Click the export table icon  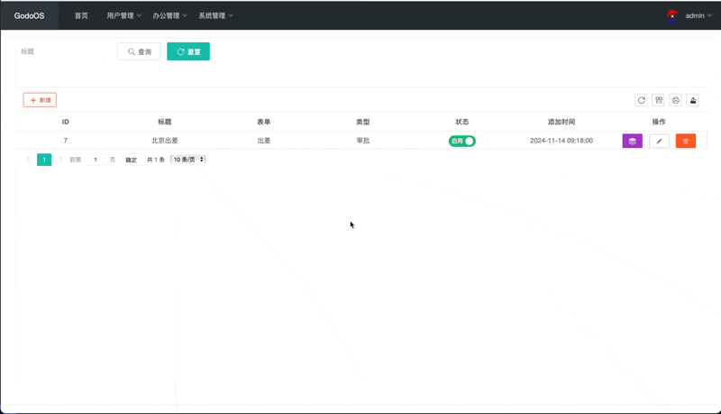693,100
